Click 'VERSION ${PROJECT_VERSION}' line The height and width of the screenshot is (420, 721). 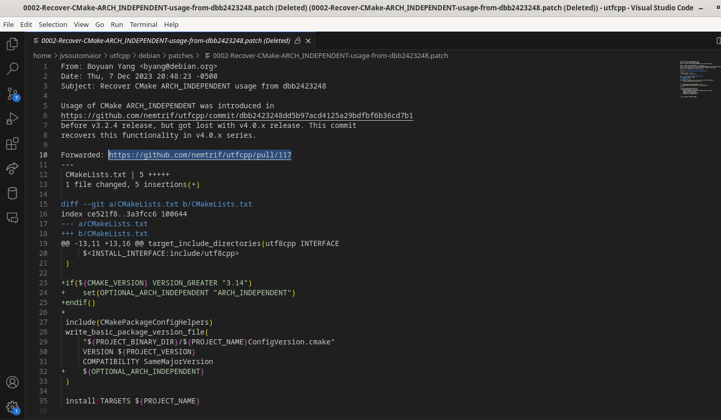(139, 352)
